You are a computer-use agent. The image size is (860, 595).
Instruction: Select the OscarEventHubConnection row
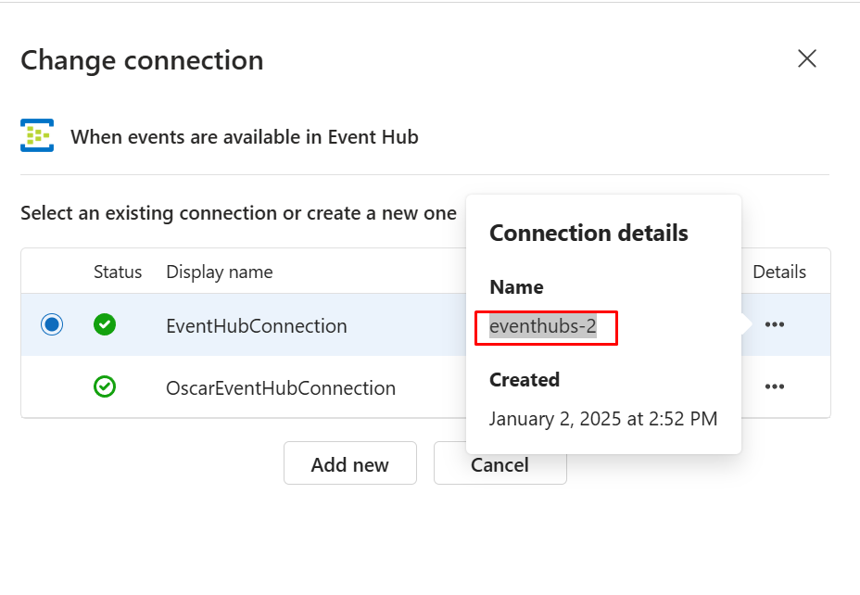point(280,387)
